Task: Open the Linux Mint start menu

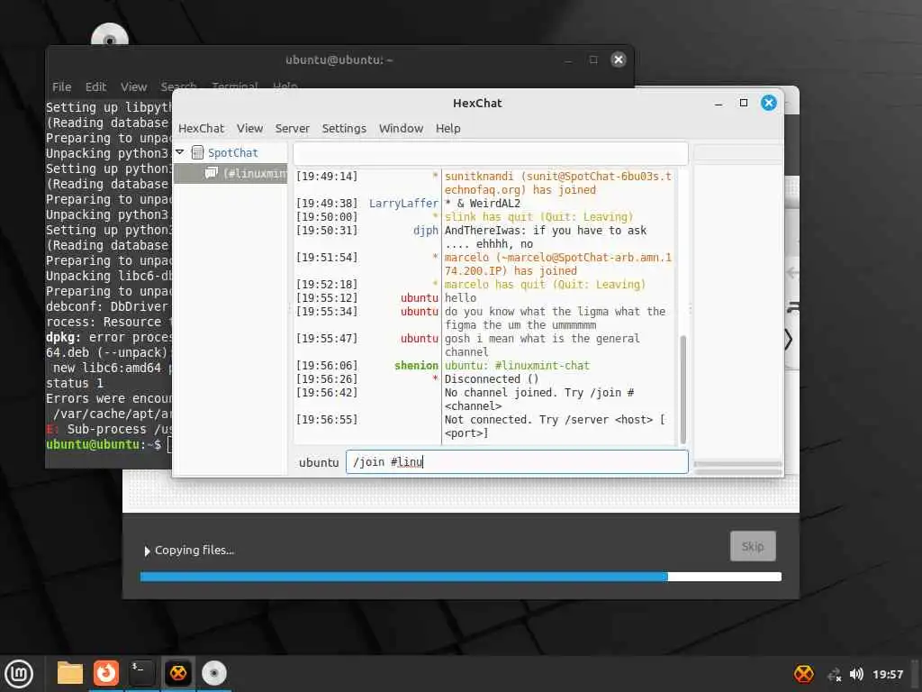Action: click(x=19, y=674)
